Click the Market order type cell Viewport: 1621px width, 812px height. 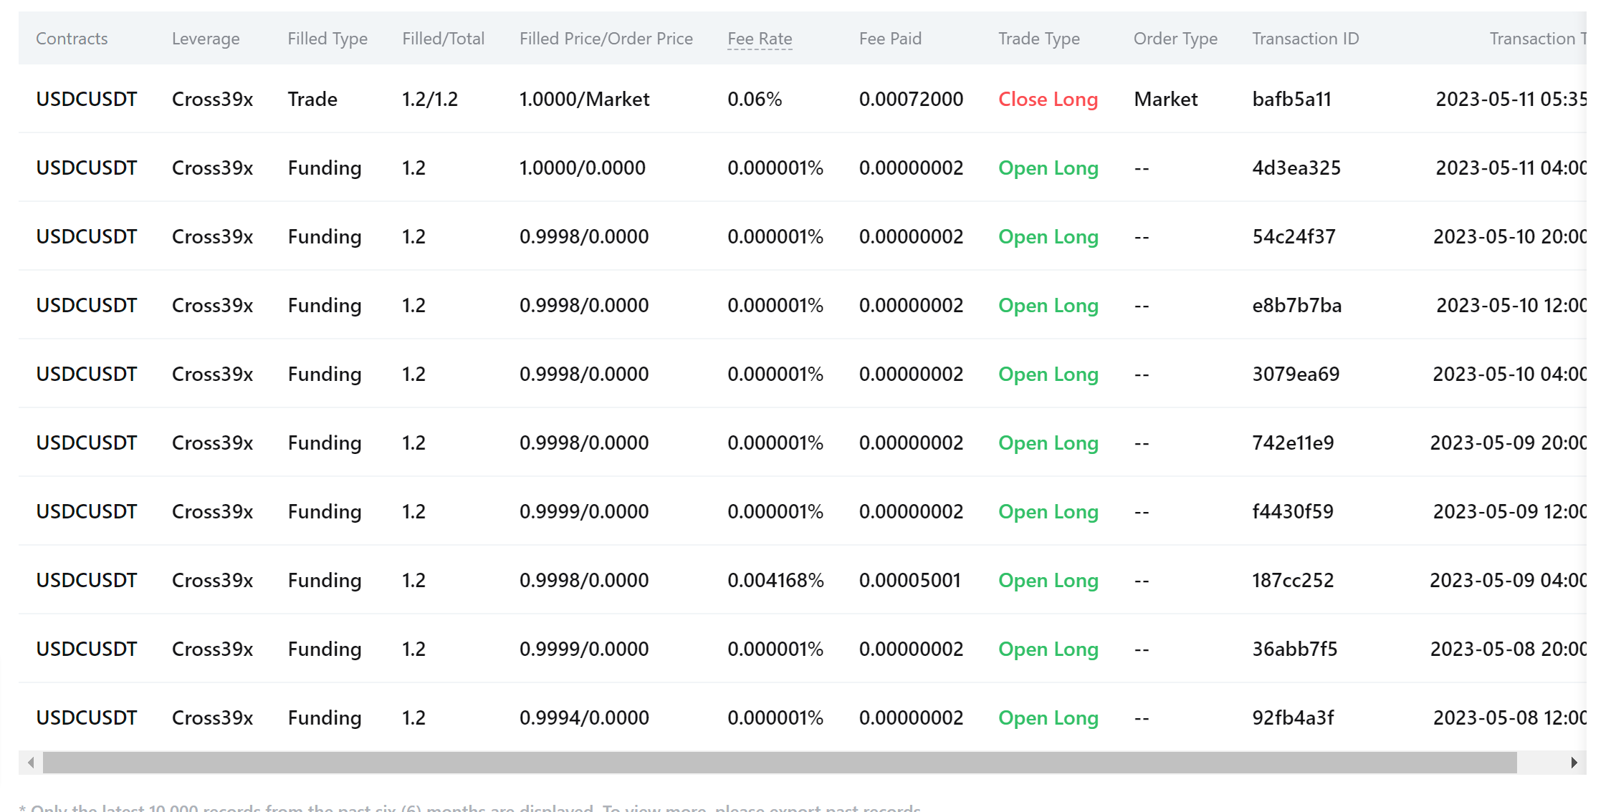pyautogui.click(x=1165, y=99)
